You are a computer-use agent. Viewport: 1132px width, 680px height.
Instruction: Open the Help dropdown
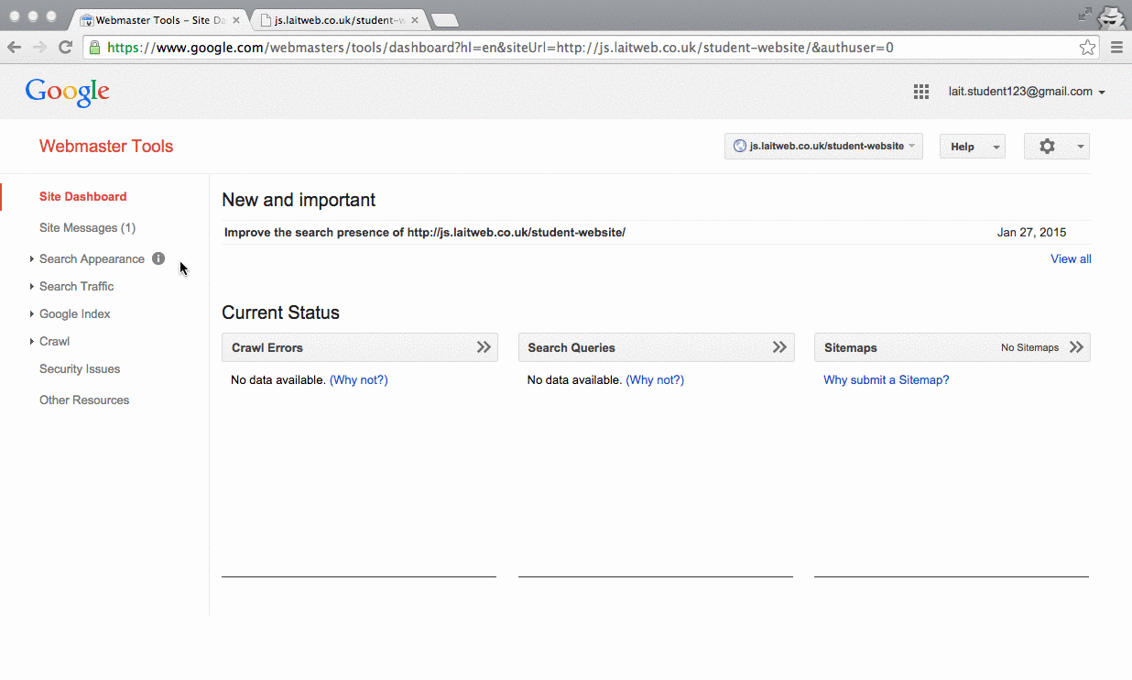(972, 147)
